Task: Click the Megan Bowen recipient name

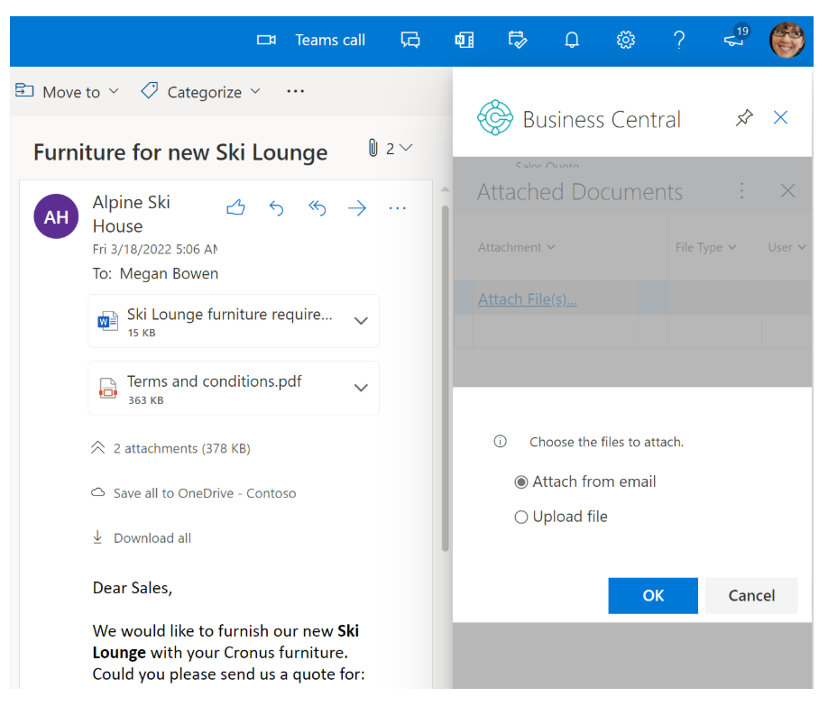Action: coord(169,273)
